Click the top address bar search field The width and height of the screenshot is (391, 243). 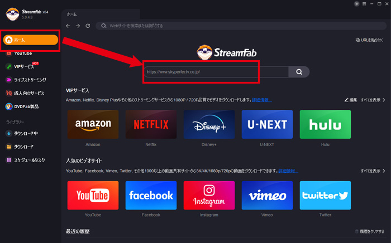pyautogui.click(x=241, y=26)
